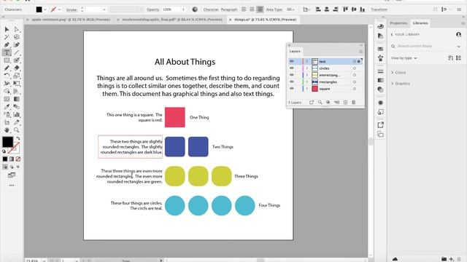Screen dimensions: 467x262
Task: Open the stroke weight dropdown
Action: (104, 9)
